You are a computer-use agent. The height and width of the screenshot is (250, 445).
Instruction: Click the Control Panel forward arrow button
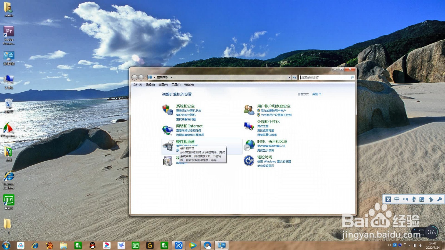click(x=141, y=77)
